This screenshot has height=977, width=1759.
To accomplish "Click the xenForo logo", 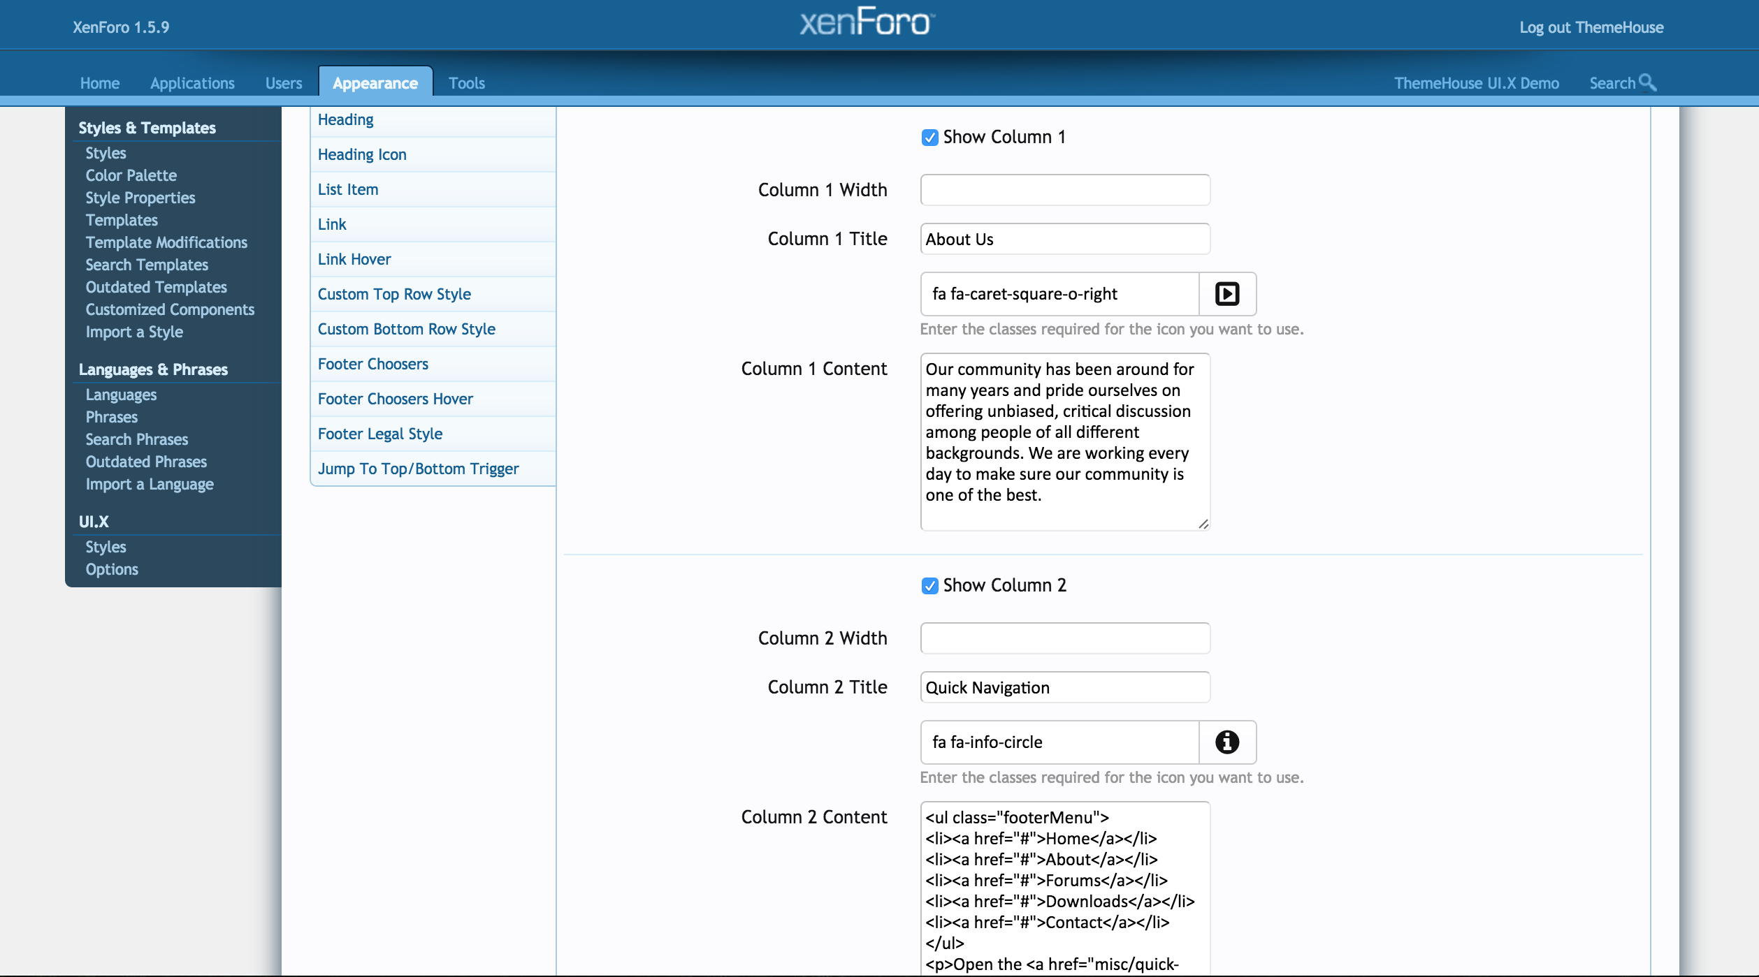I will (x=867, y=22).
